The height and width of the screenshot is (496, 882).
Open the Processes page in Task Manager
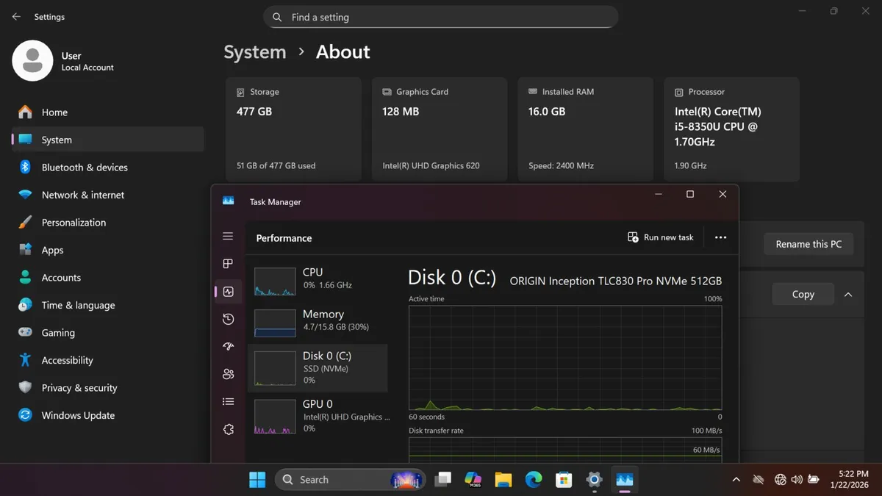228,264
